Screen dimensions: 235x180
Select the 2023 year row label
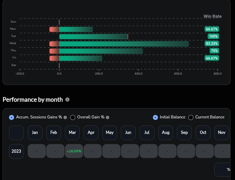click(x=16, y=151)
